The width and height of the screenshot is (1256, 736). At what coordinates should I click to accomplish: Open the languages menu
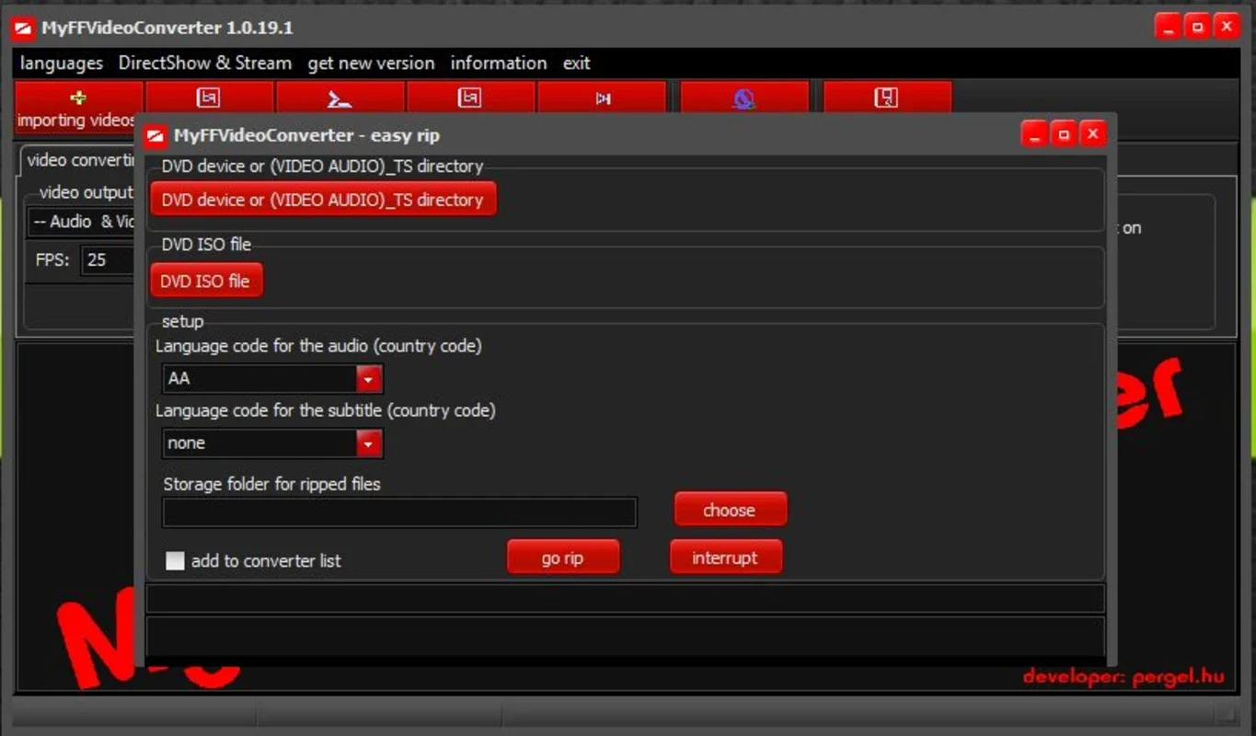pos(62,63)
